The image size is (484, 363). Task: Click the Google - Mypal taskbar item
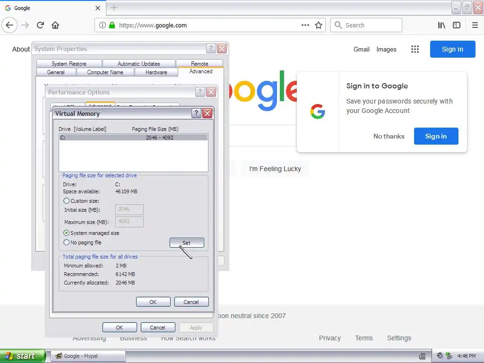coord(88,356)
